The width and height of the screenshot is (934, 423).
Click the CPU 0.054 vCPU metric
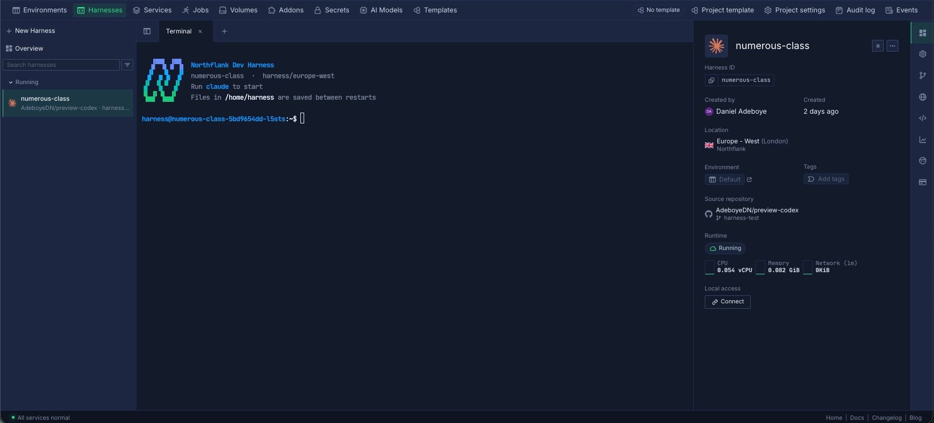729,267
